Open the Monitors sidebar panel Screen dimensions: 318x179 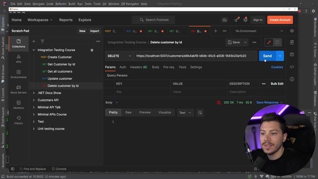click(x=18, y=105)
